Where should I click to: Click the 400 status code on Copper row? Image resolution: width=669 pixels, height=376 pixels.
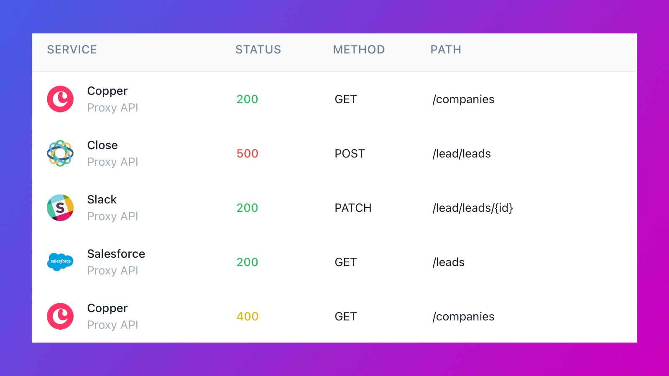tap(247, 316)
